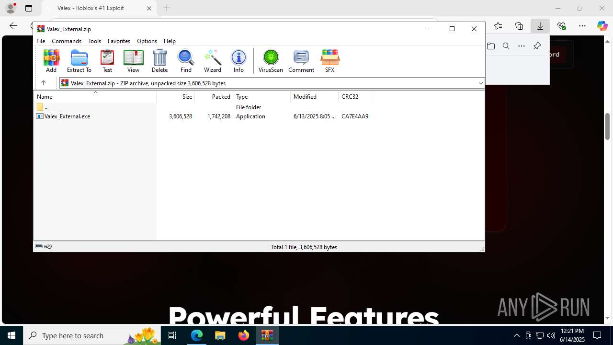Screen dimensions: 613x345
Task: Search downloads in Edge panel
Action: [506, 46]
